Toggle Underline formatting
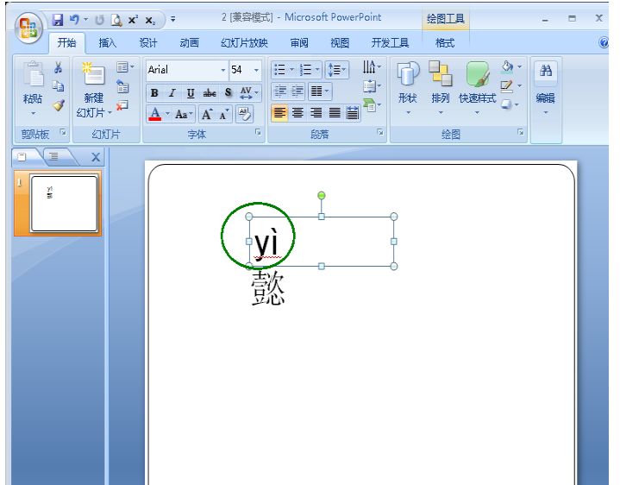620x485 pixels. (x=191, y=93)
